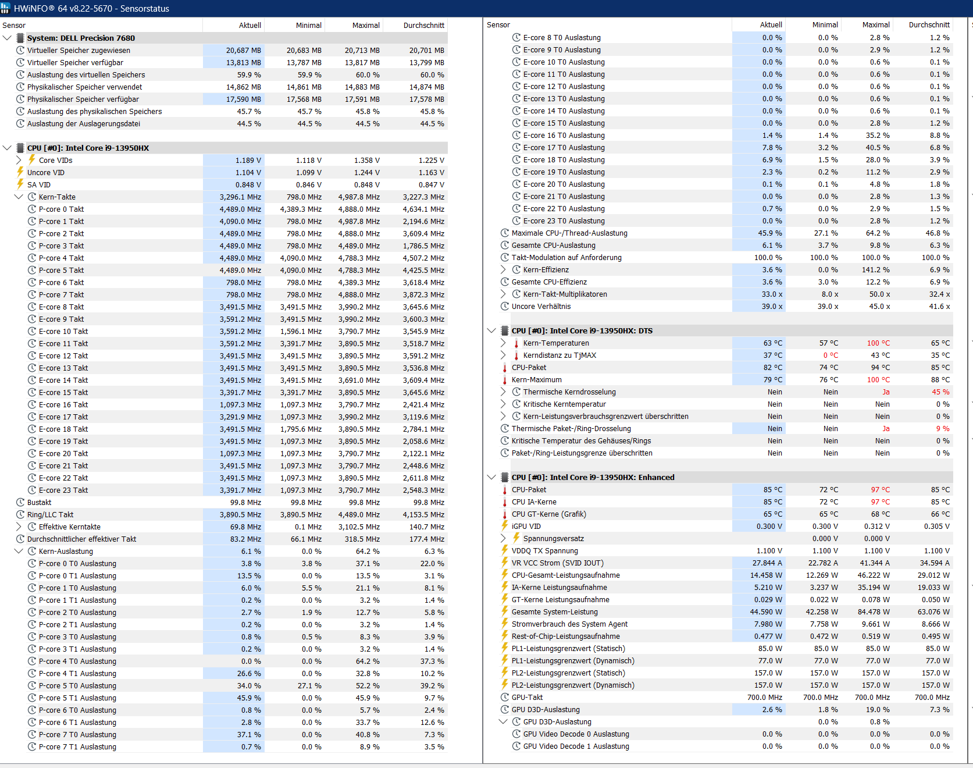Select the lightning icon beside iGPU VID

coord(505,526)
